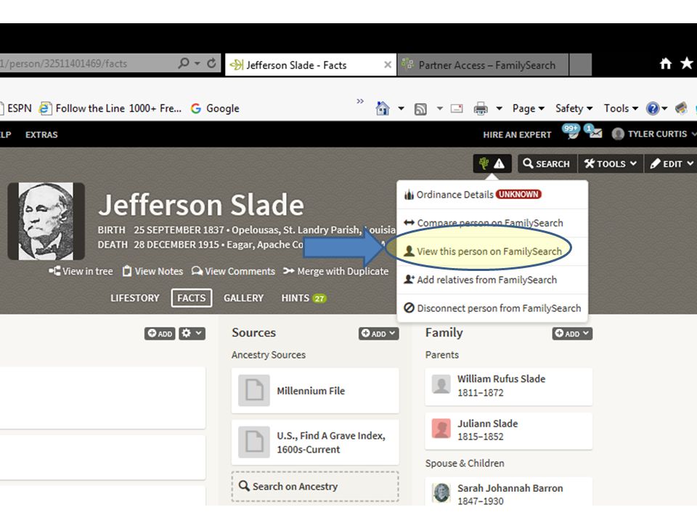Open the facts panel gear settings dropdown
Viewport: 697px width, 523px height.
(192, 333)
